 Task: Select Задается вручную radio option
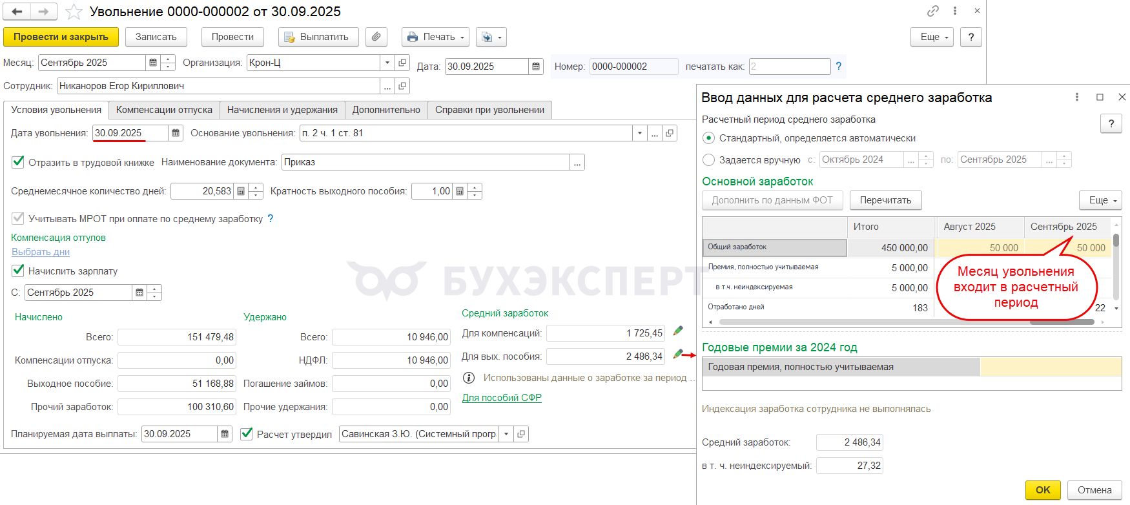709,160
